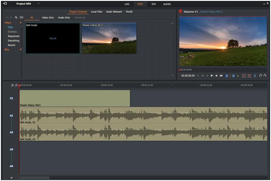Jump to the next cut button
The image size is (271, 181).
(x=221, y=76)
